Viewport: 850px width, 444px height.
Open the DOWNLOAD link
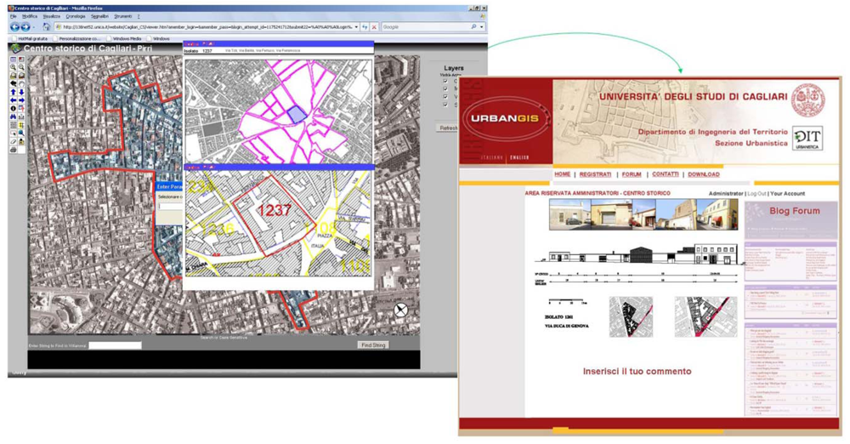point(704,174)
